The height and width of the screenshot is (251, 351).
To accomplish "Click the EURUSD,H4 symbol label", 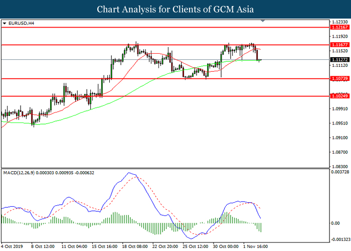I will coord(20,23).
